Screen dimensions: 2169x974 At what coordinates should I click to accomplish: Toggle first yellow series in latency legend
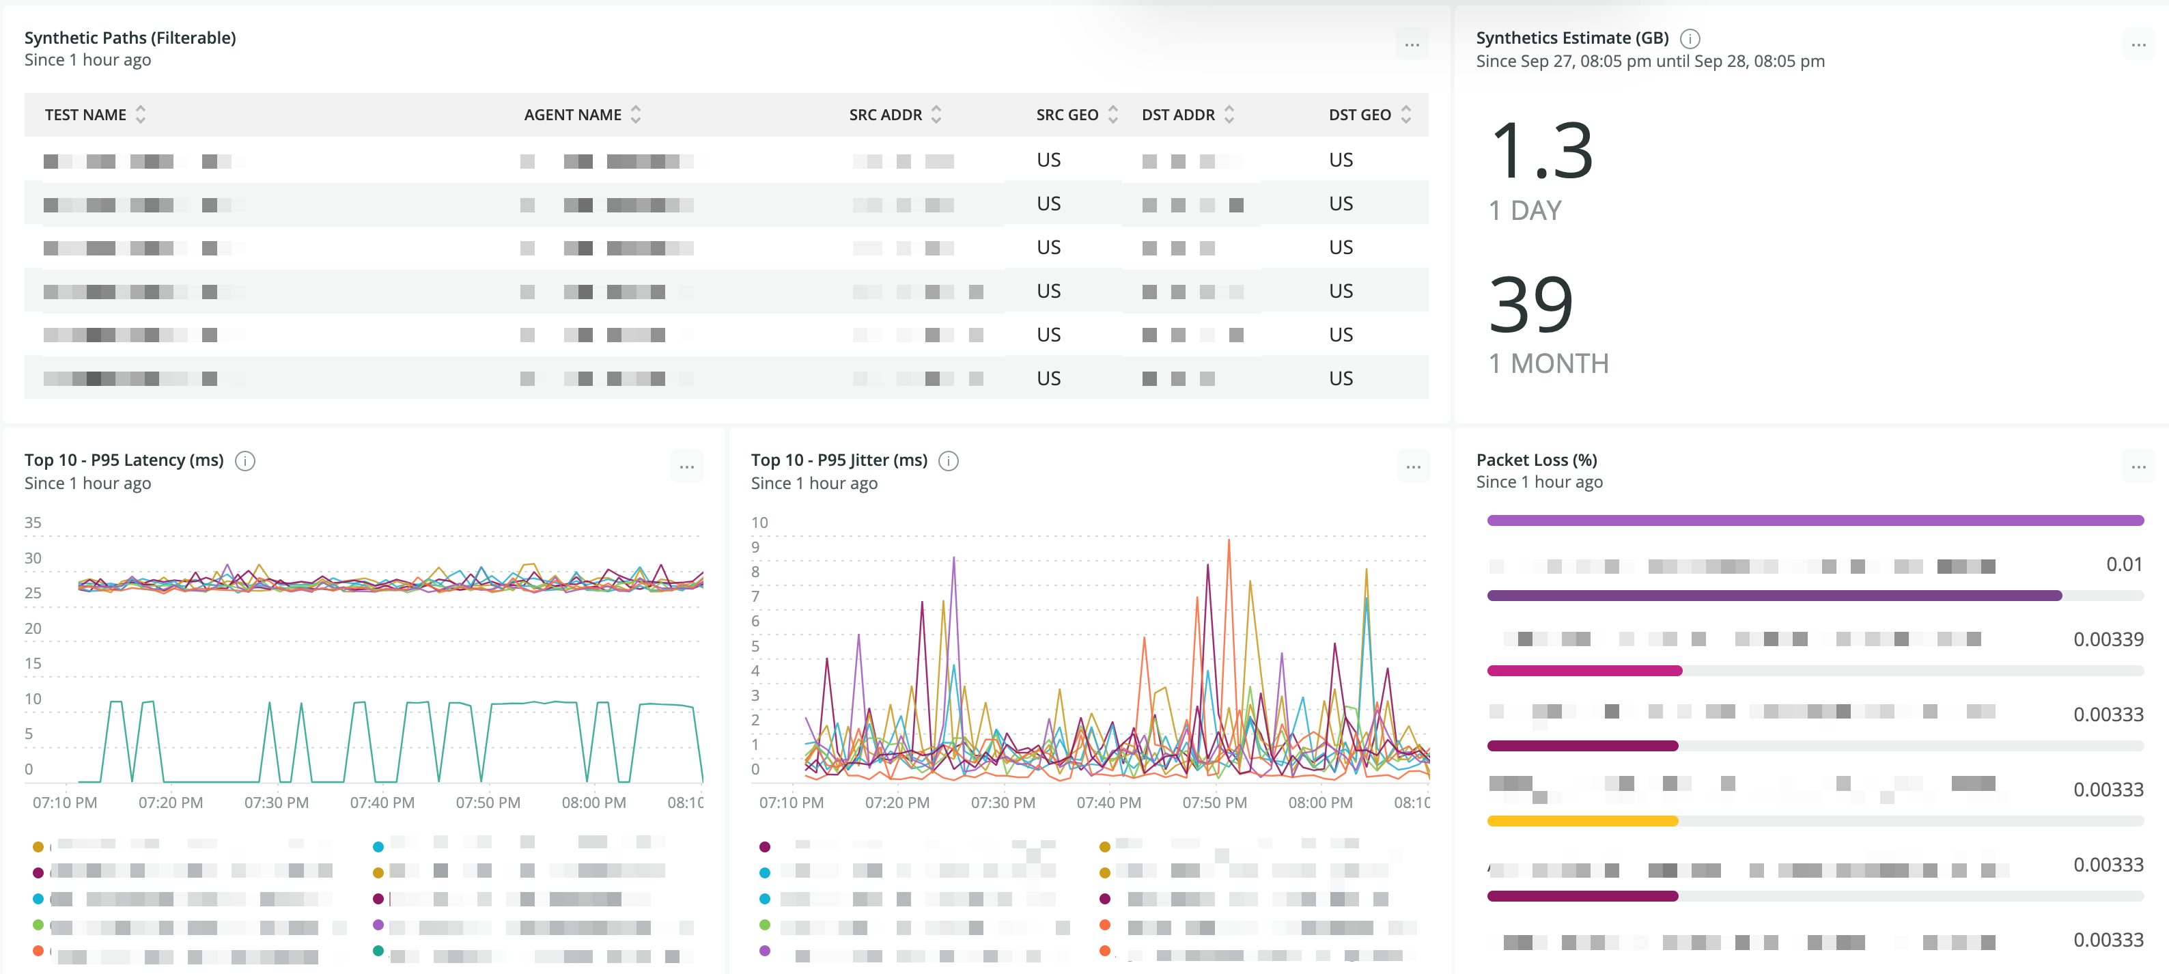pos(38,846)
